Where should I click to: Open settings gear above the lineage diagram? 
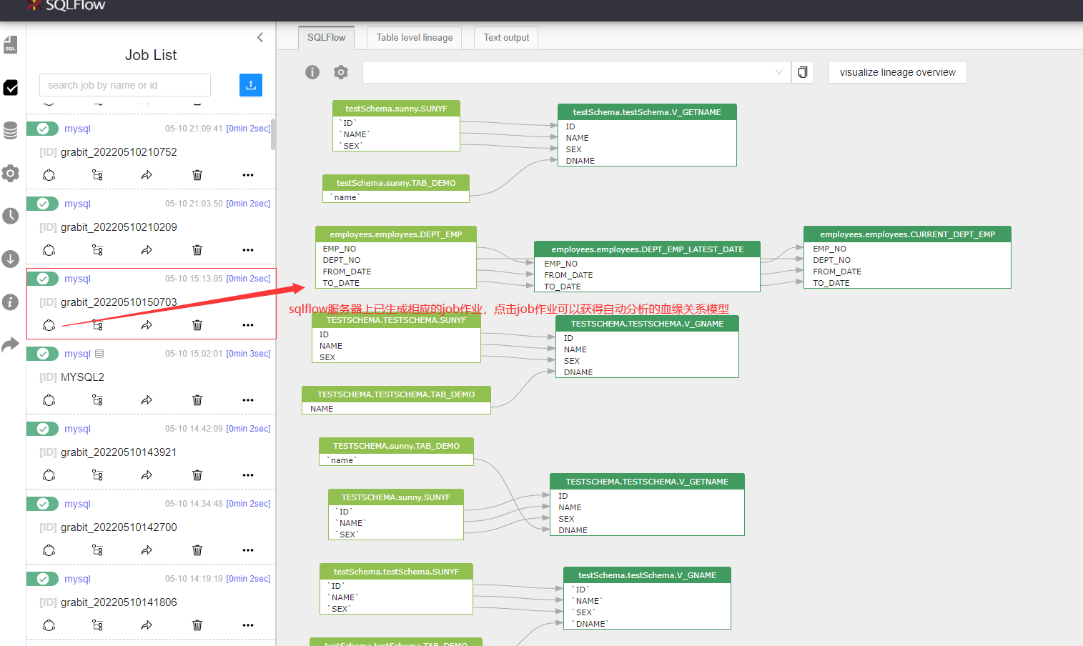click(x=340, y=72)
